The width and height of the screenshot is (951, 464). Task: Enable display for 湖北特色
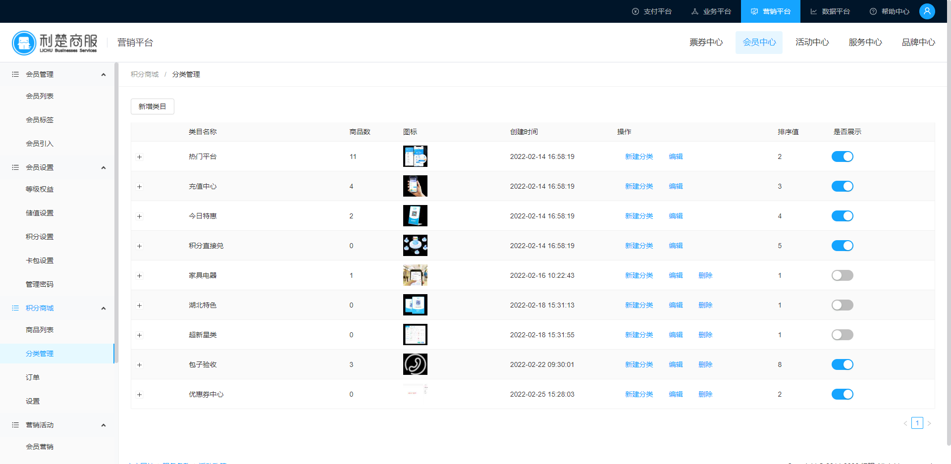[x=842, y=305]
